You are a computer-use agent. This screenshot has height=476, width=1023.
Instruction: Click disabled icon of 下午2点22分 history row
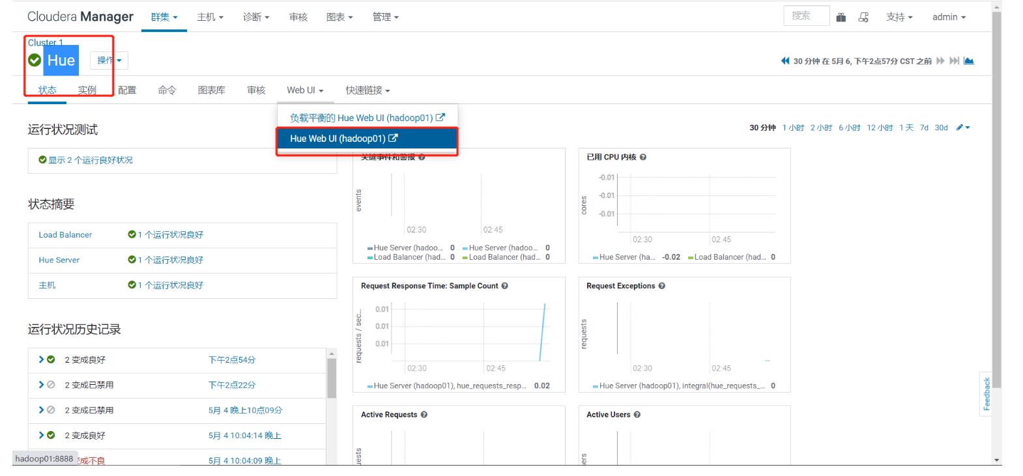coord(51,385)
